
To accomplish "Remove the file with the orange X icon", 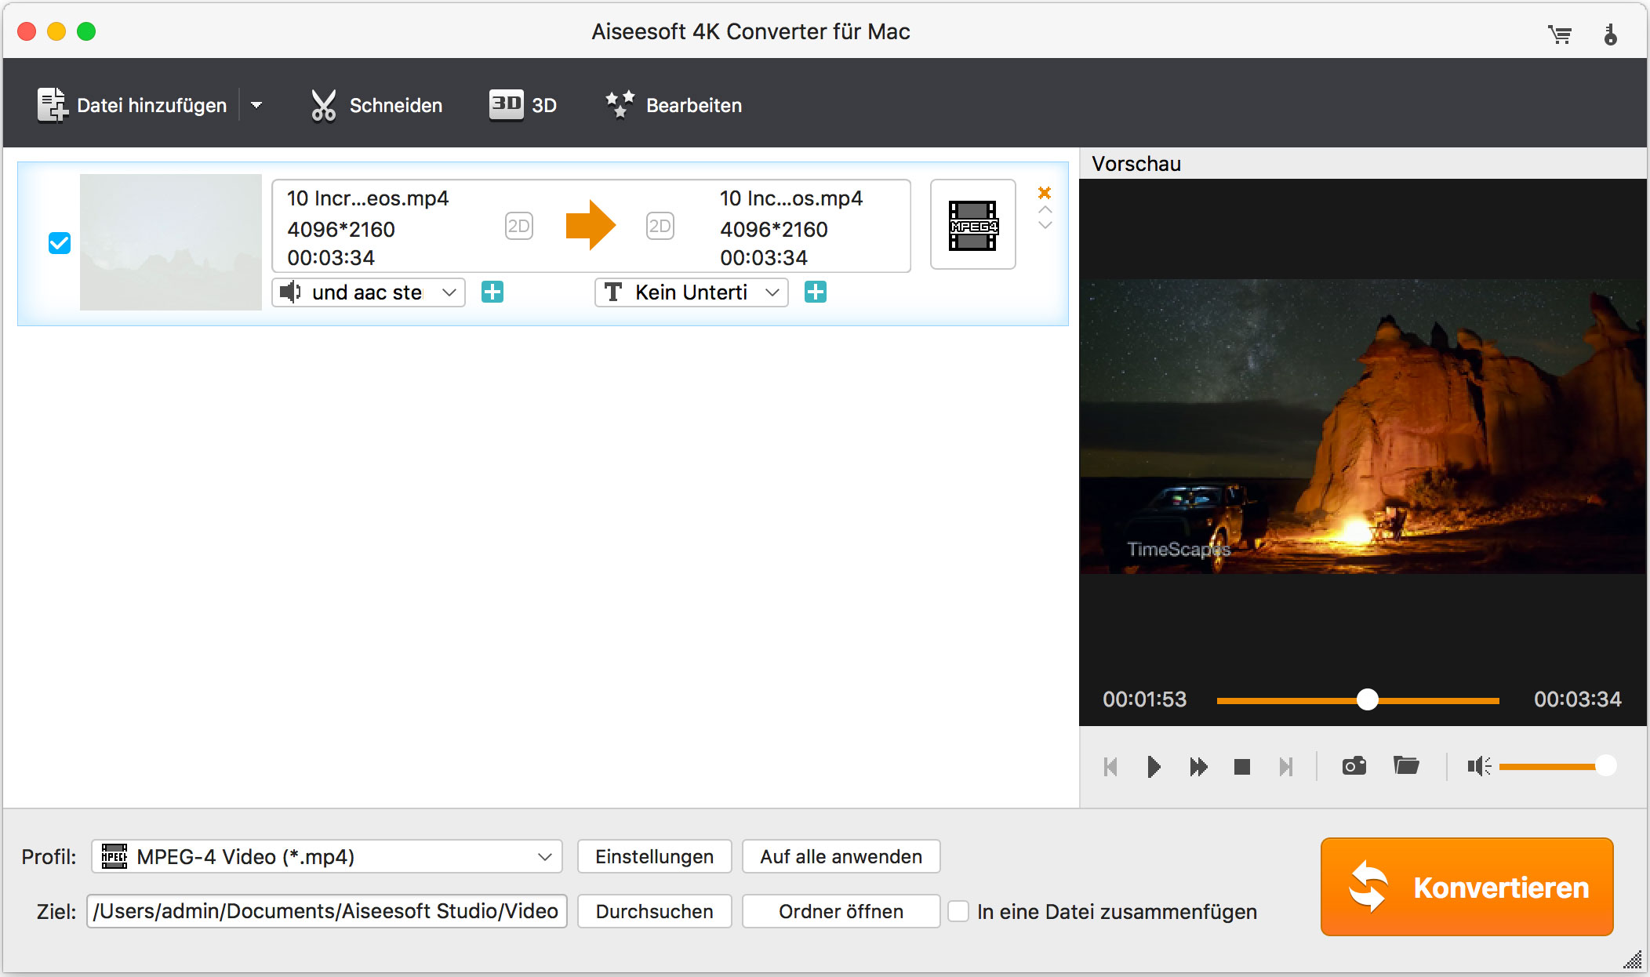I will (x=1045, y=193).
